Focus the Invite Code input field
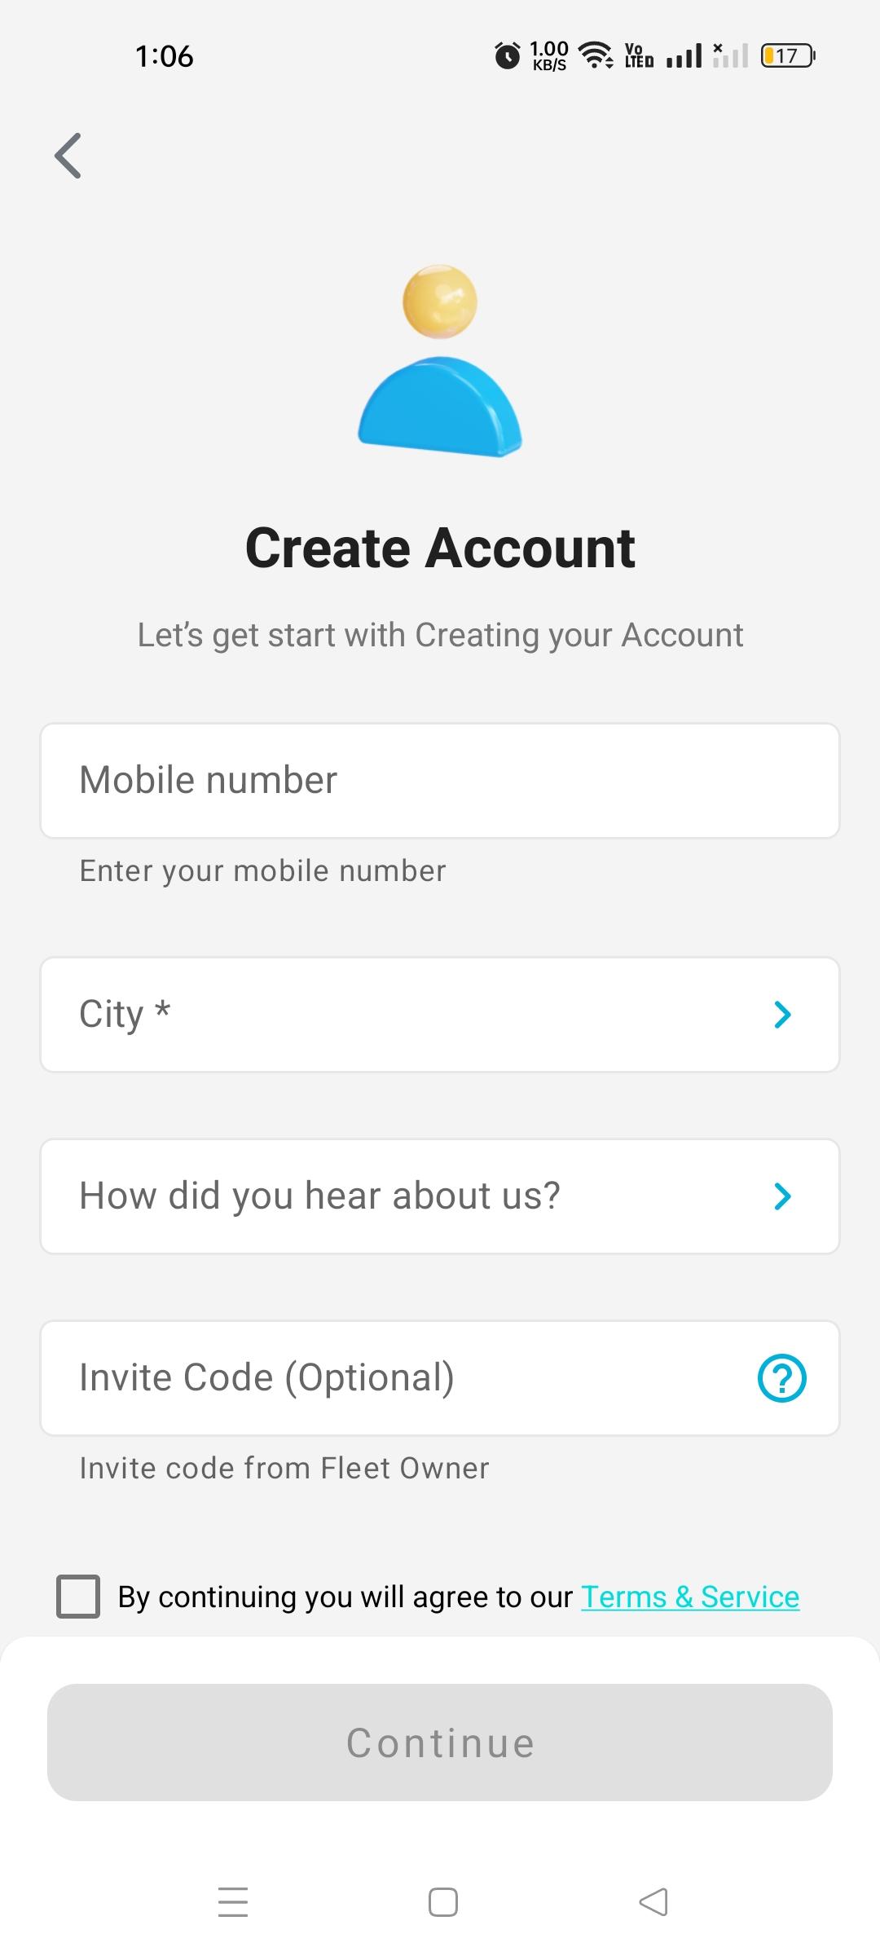This screenshot has height=1956, width=880. [391, 1378]
